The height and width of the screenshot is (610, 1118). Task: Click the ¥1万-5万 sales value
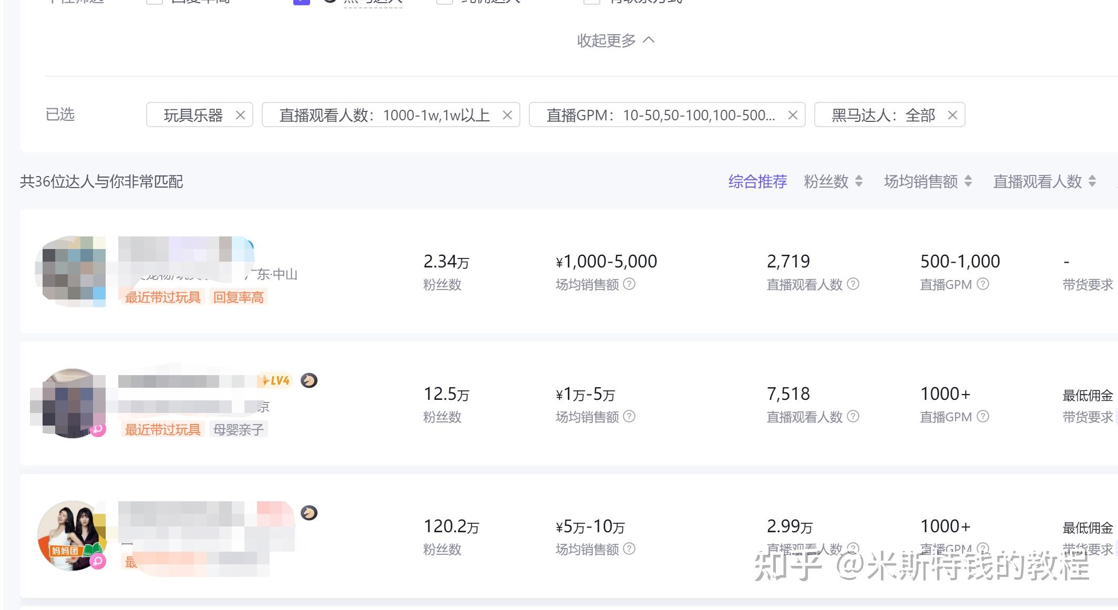click(x=585, y=394)
